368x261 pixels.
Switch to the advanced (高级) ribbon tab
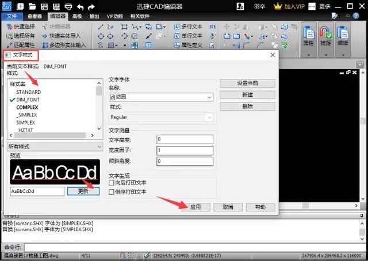pyautogui.click(x=77, y=16)
